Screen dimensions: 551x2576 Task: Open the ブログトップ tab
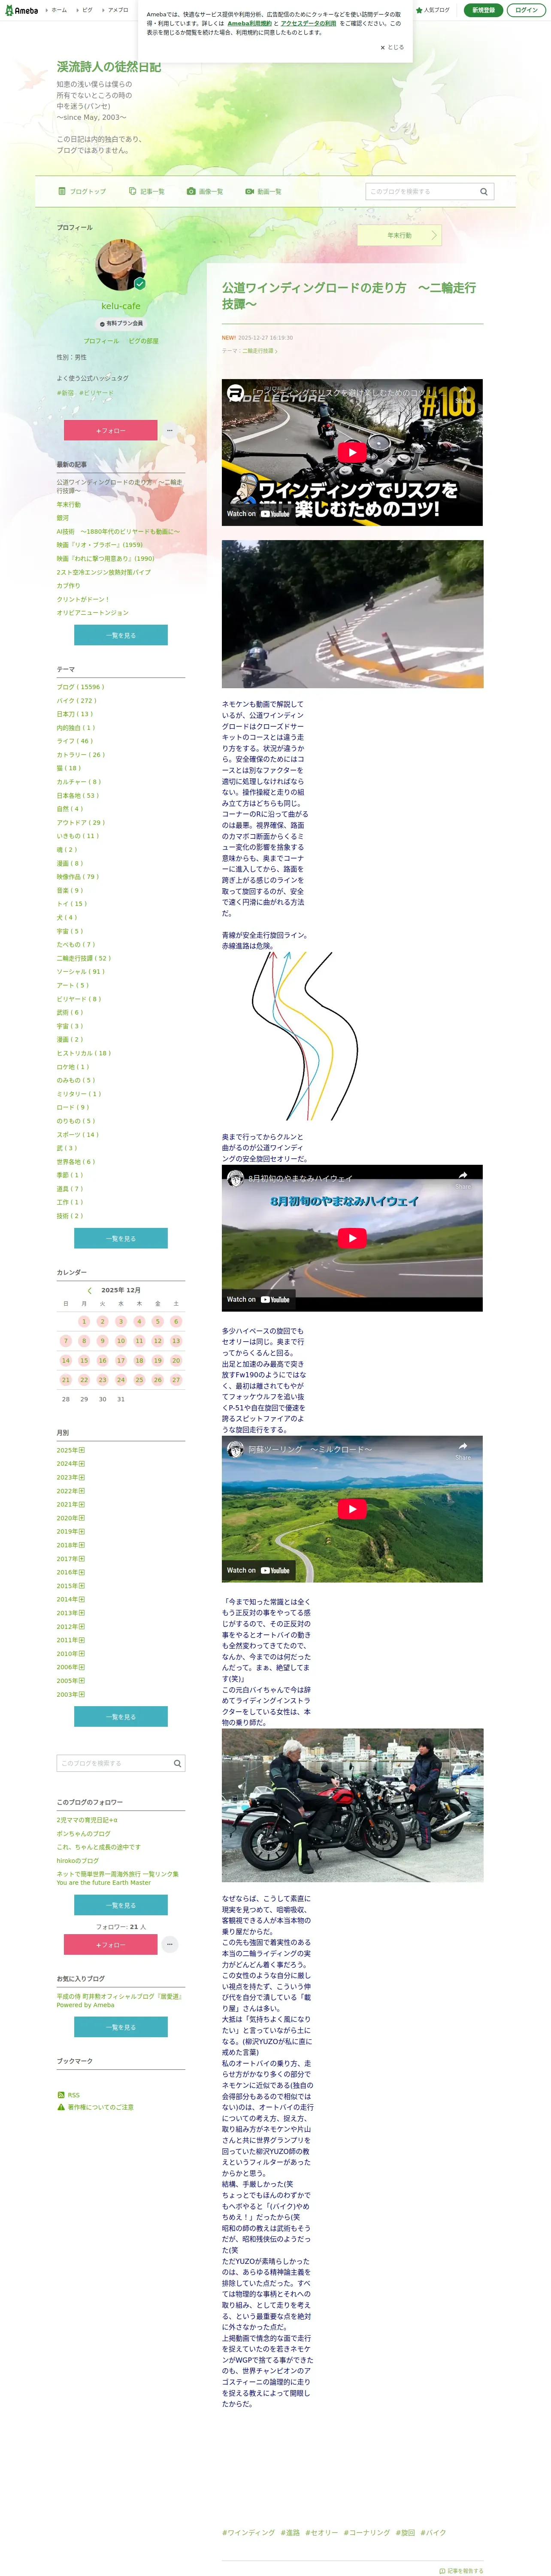(83, 191)
